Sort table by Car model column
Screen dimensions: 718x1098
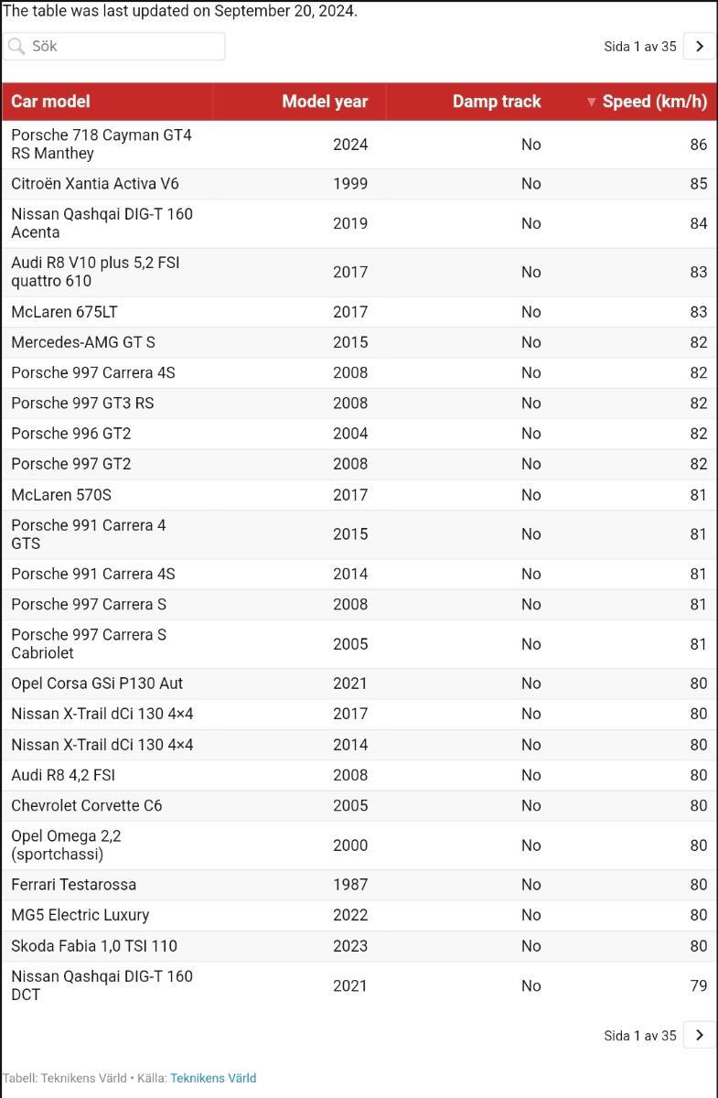pos(107,102)
